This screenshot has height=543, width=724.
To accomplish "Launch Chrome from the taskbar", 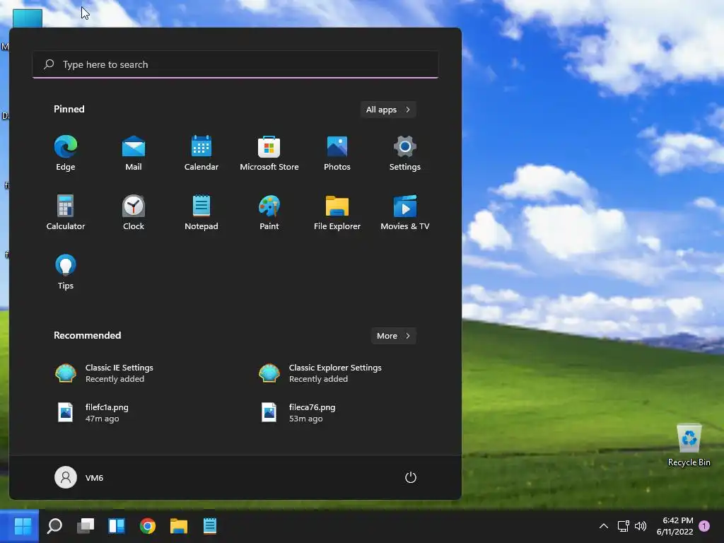I will [x=147, y=526].
